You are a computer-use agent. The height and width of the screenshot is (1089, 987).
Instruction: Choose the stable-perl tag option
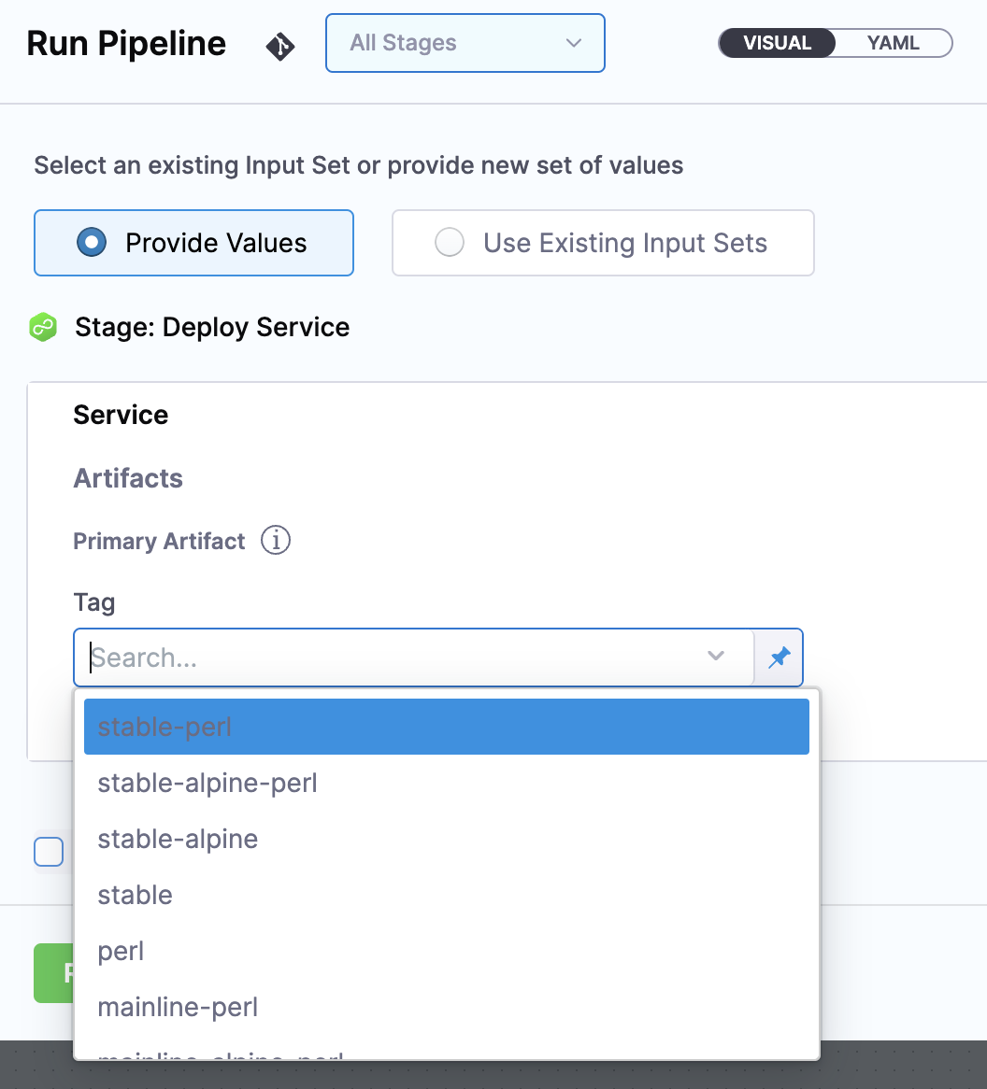point(446,727)
